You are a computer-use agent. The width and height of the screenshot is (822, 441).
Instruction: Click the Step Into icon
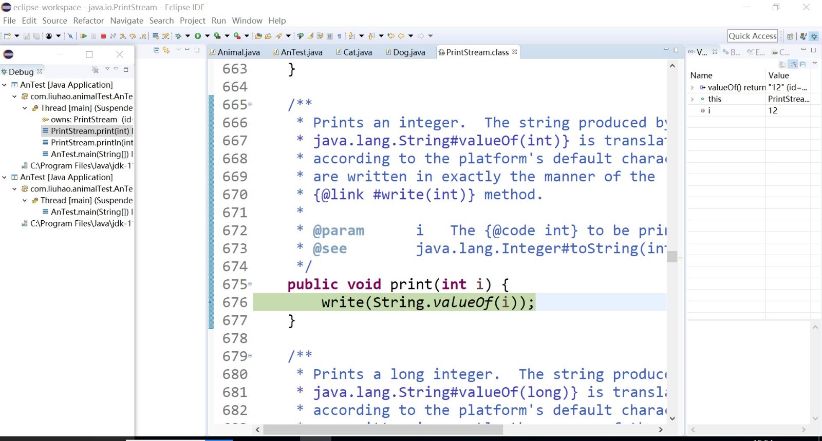tap(123, 36)
